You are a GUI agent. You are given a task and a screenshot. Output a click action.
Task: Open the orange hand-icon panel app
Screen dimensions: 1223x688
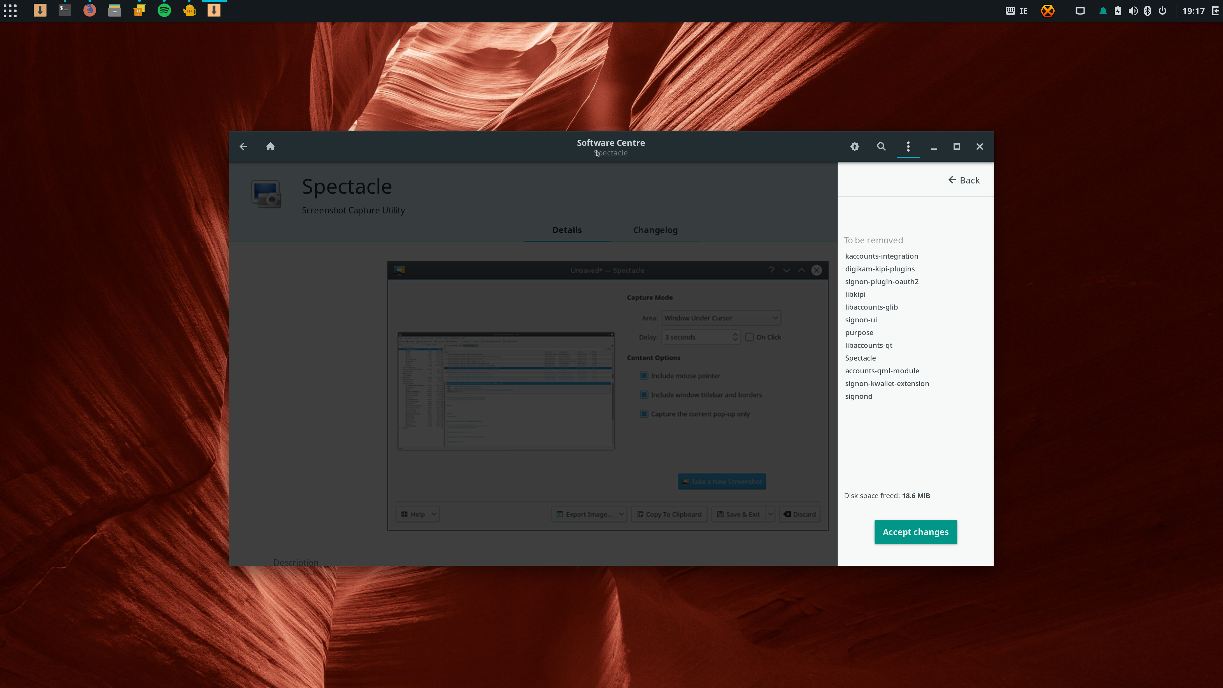tap(189, 11)
